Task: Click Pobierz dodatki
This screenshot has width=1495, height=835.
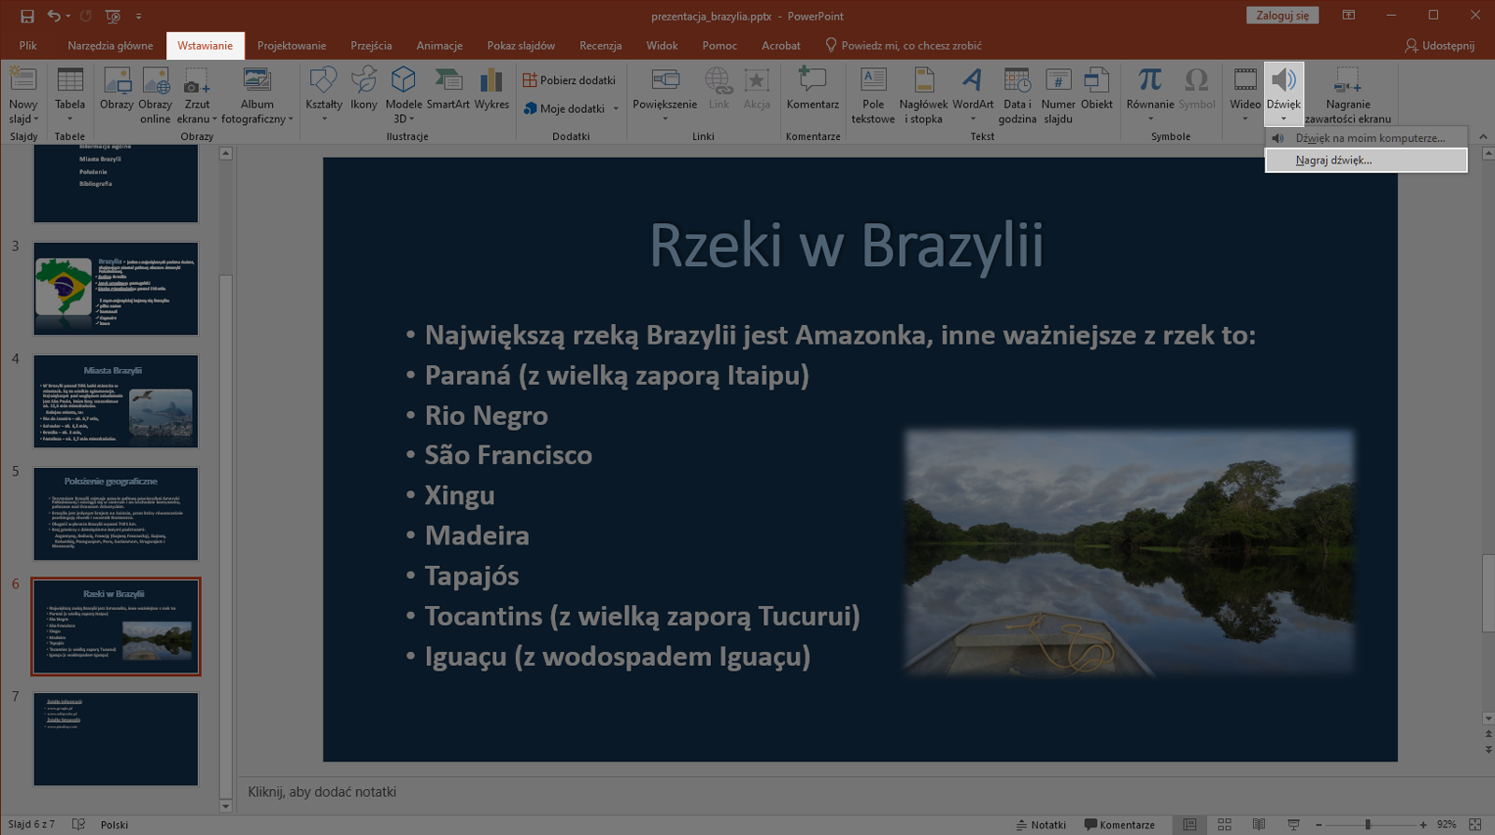Action: tap(569, 80)
